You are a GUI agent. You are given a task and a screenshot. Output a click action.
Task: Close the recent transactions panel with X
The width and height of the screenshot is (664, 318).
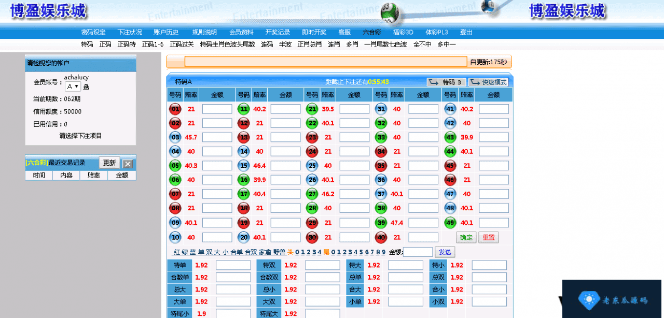pos(128,164)
